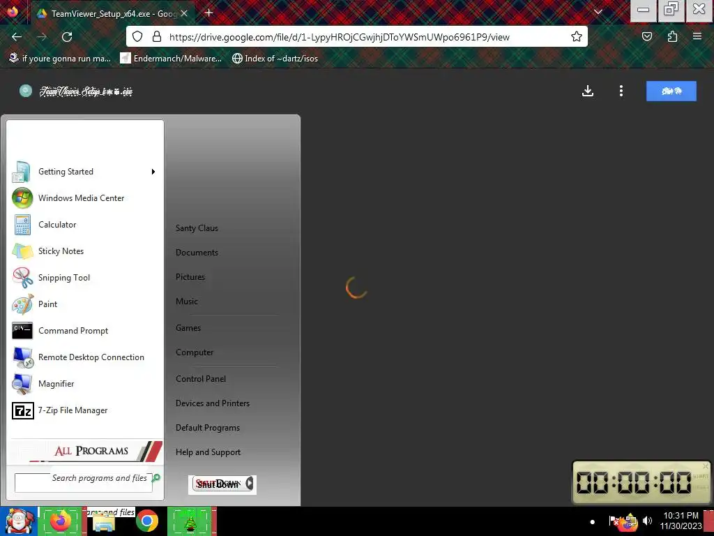Select the TeamViewer_Setup_x64.exe tab
This screenshot has width=714, height=536.
pyautogui.click(x=112, y=14)
